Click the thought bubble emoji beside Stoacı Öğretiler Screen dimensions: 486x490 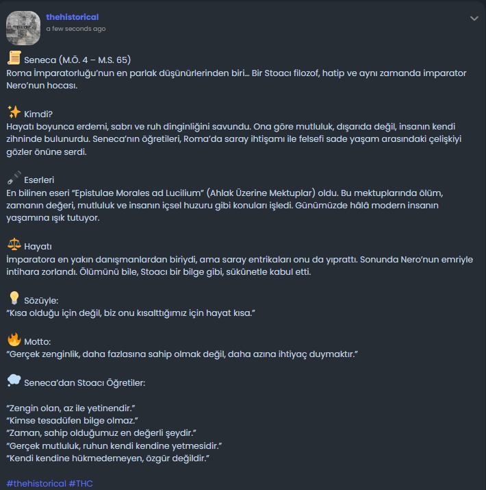tap(13, 380)
